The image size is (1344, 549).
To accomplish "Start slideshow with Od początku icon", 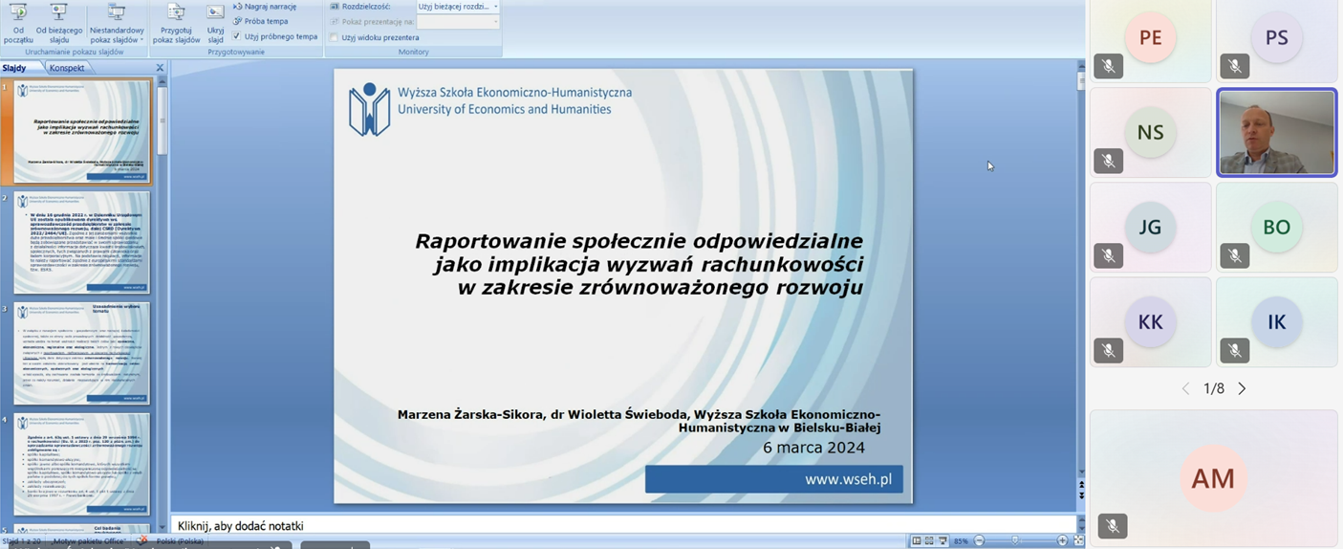I will (17, 13).
